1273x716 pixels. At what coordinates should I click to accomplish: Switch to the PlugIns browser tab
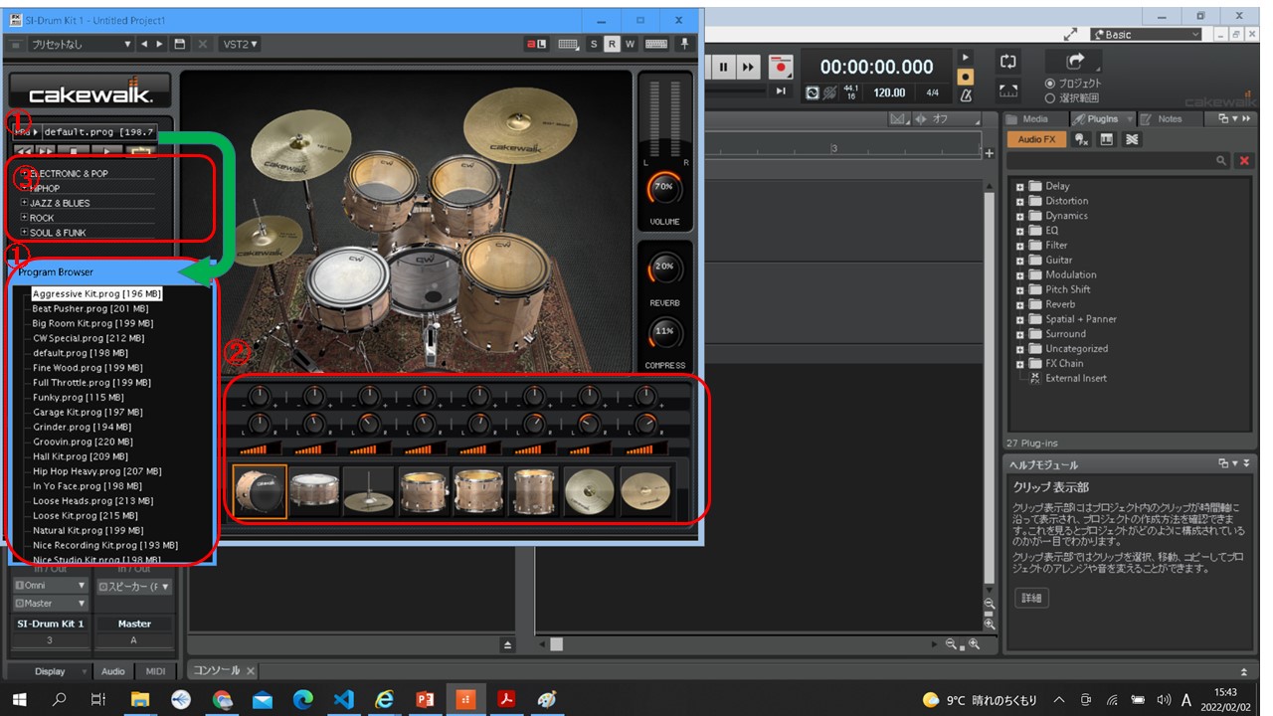[1101, 119]
